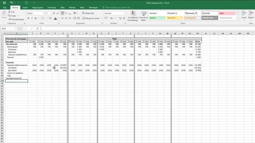Apply the Good cell style

tap(157, 18)
